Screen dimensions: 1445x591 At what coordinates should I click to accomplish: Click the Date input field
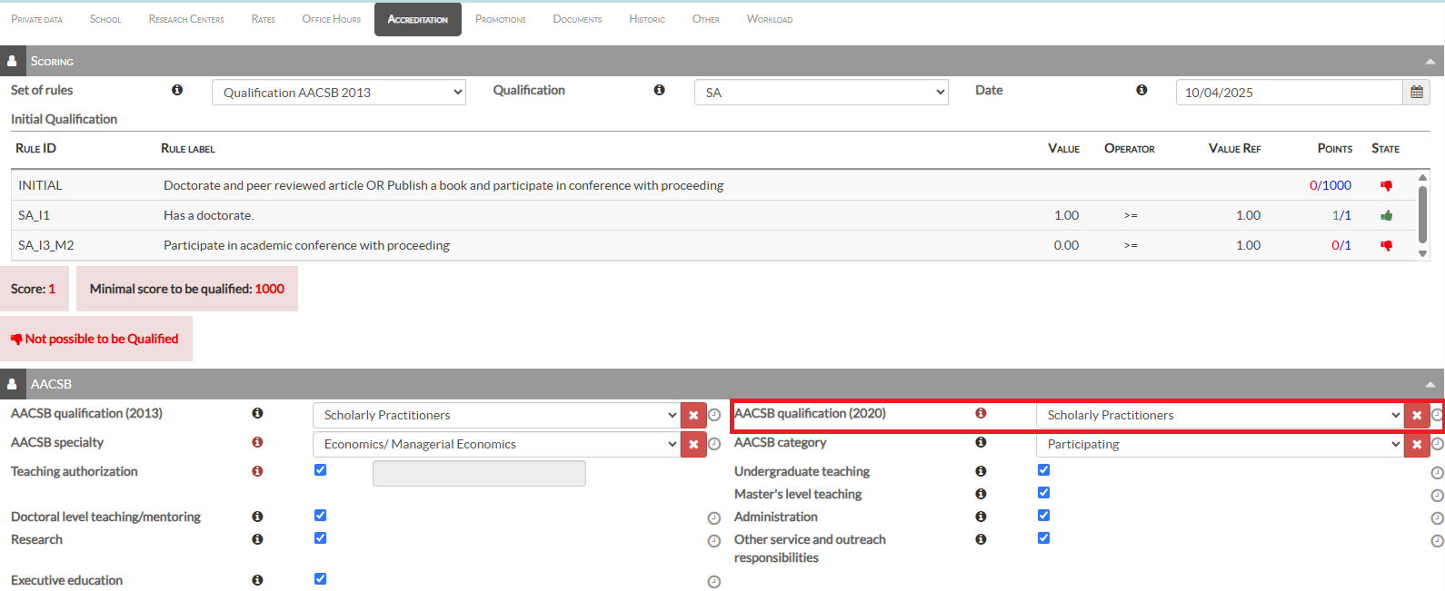pyautogui.click(x=1289, y=93)
